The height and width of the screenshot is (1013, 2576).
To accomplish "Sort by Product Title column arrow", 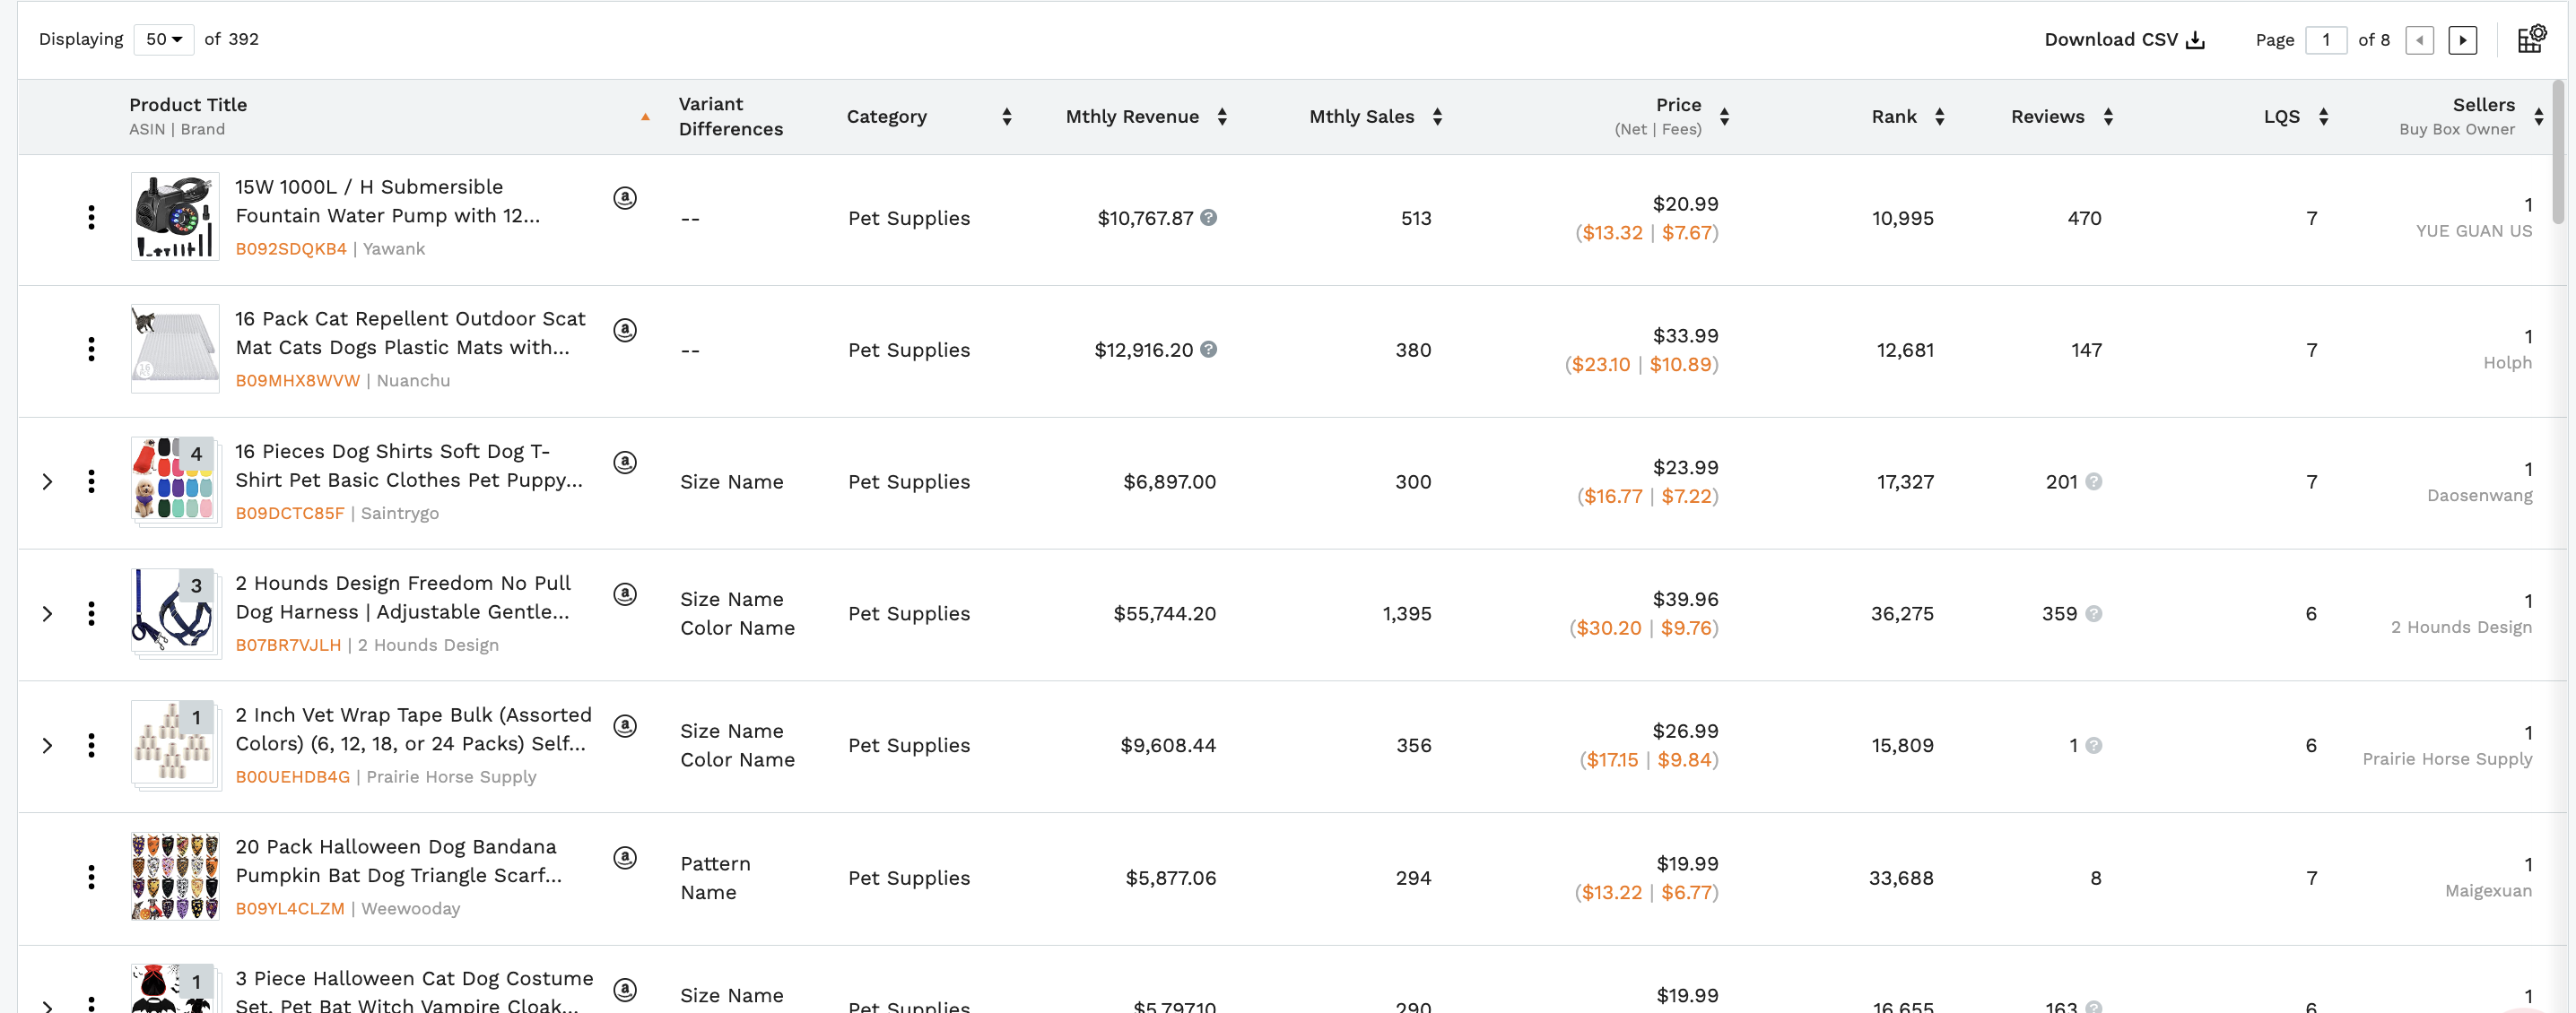I will coord(645,117).
